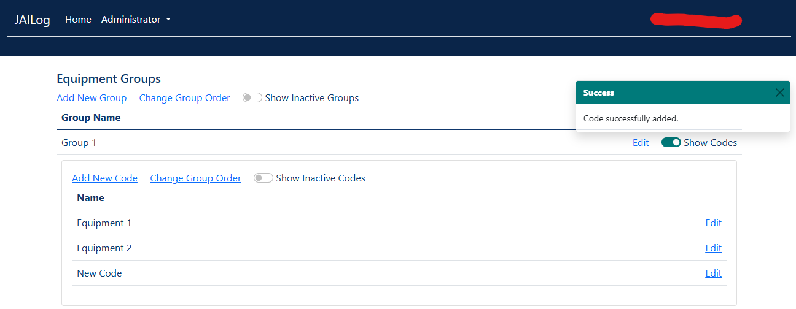Screen dimensions: 796x309
Task: Enable Show Inactive Codes switch
Action: point(263,178)
